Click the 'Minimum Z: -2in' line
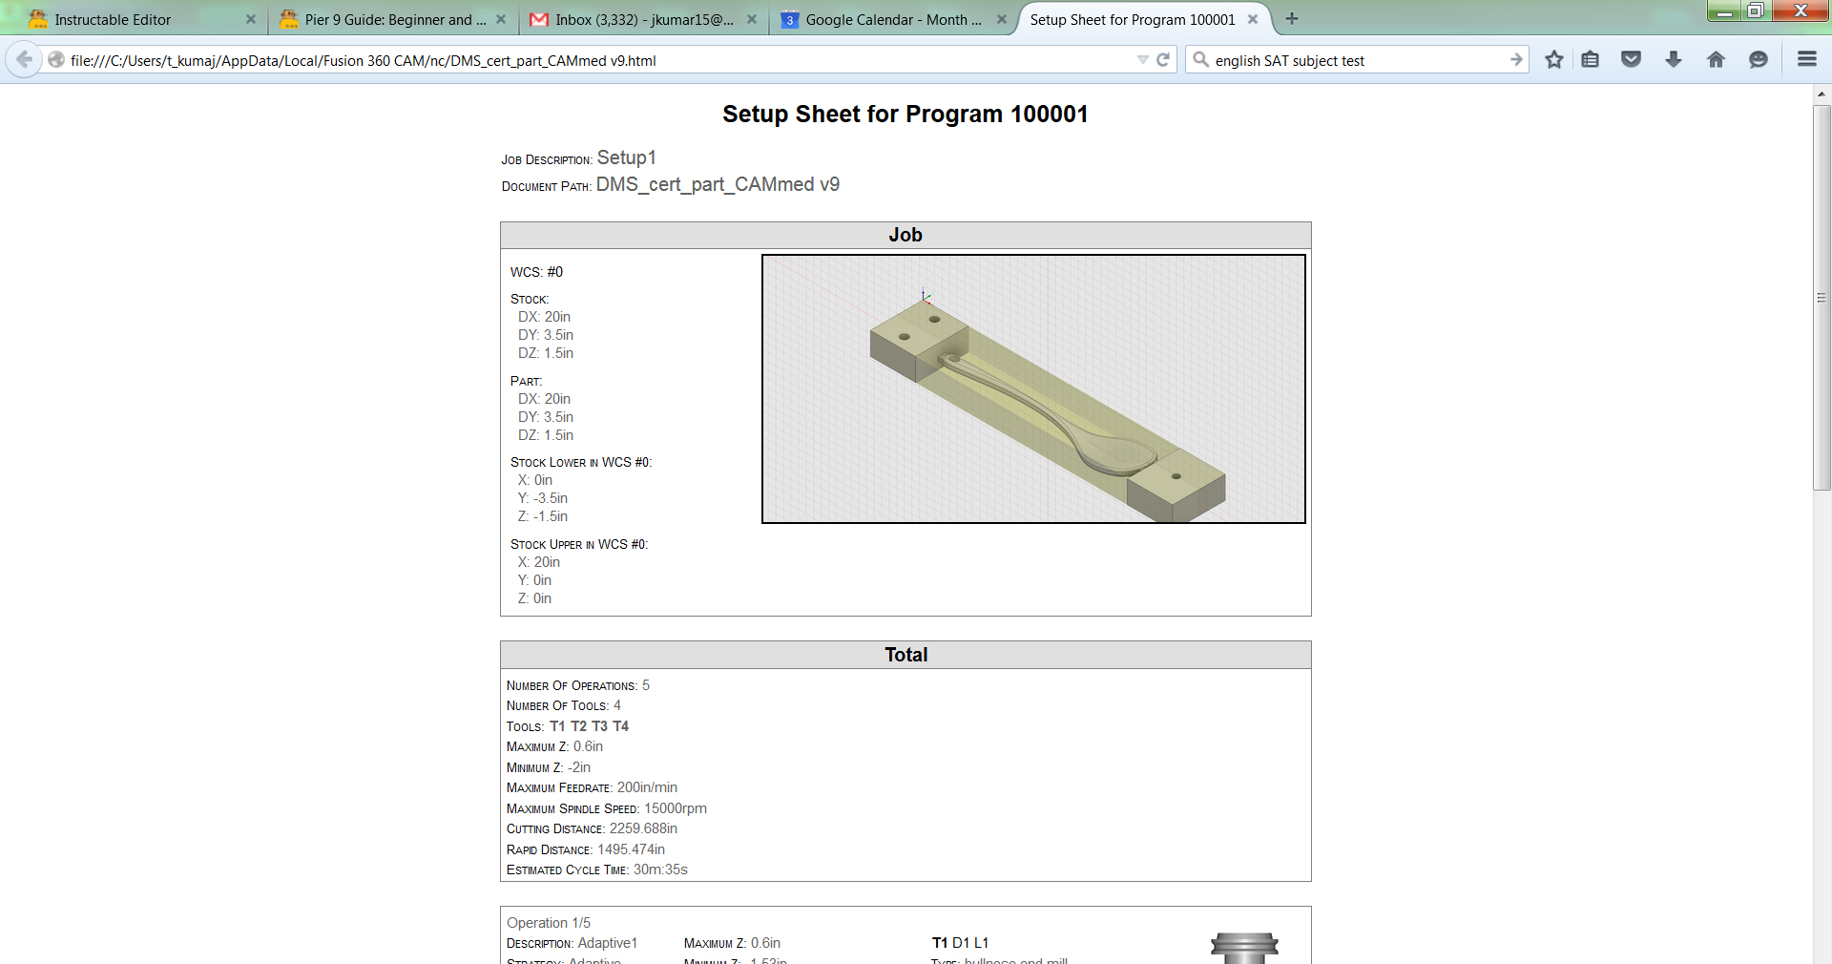1832x964 pixels. click(x=549, y=767)
